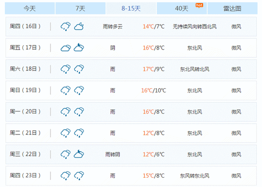The height and width of the screenshot is (187, 262).
Task: Select the date 周二（21日）
Action: (x=25, y=133)
